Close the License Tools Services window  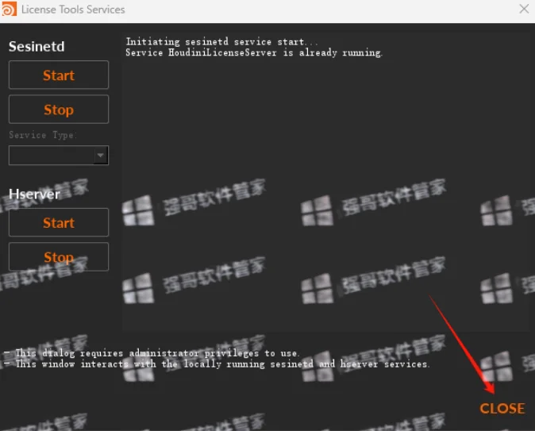click(x=524, y=9)
